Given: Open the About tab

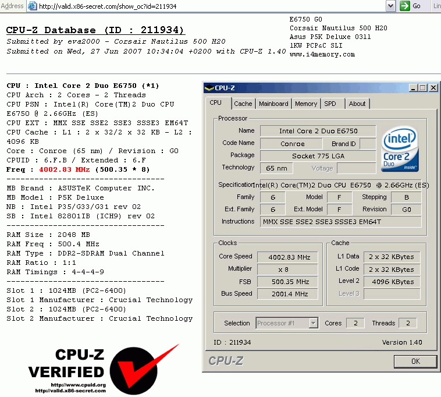Looking at the screenshot, I should [357, 104].
